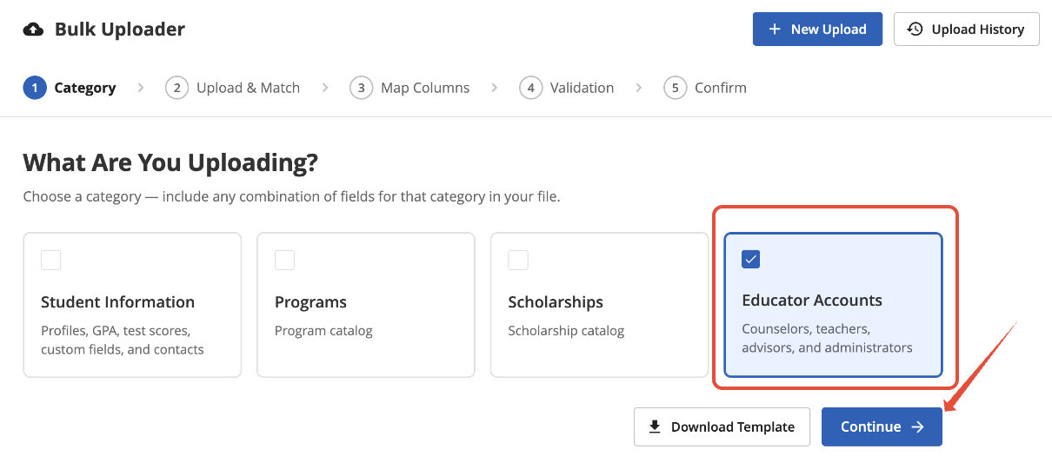Click the chevron after the Category step

[x=141, y=88]
